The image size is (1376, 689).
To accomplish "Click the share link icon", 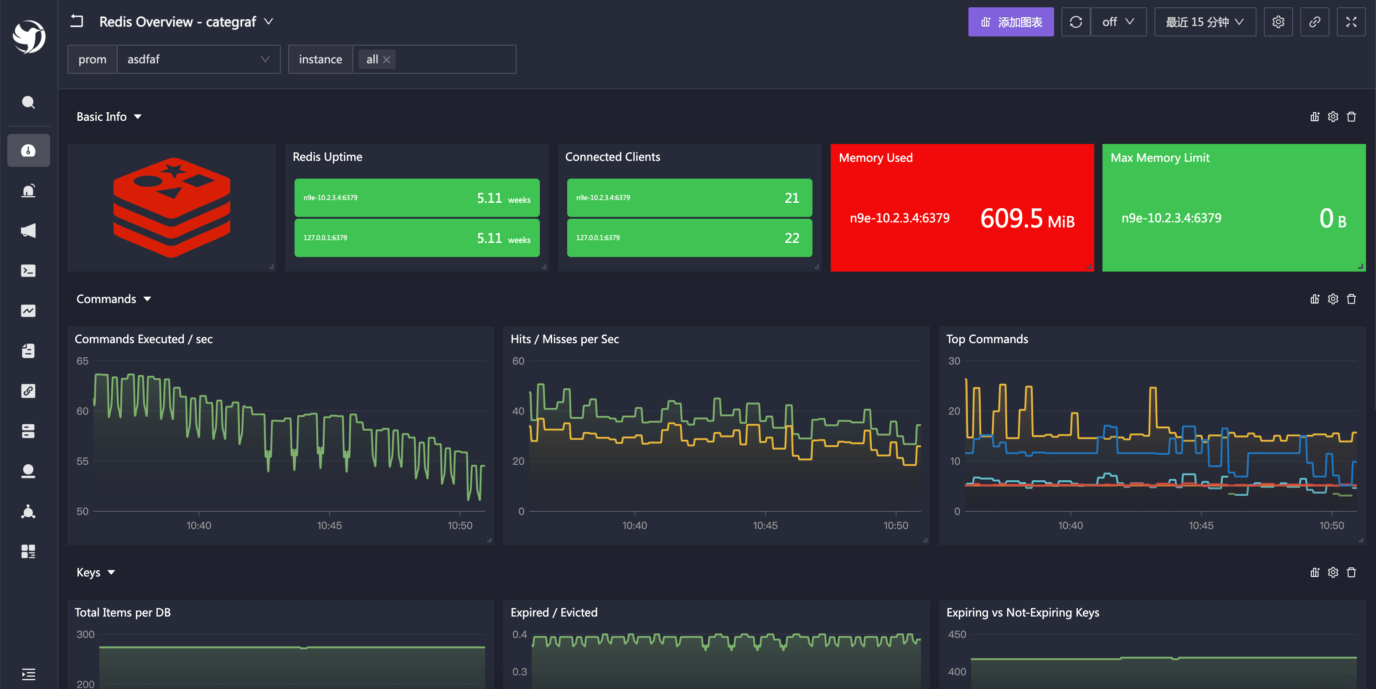I will 1314,22.
